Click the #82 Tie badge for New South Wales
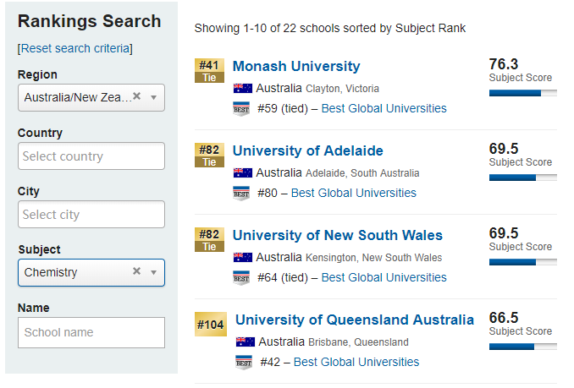 209,240
